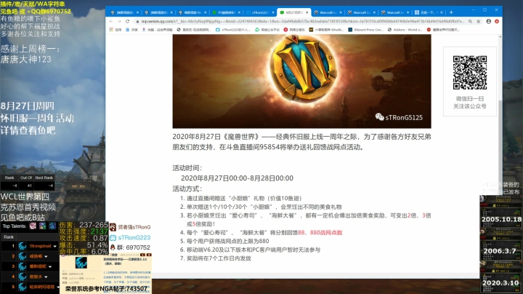Open the 魔兽世界怀旧服 bookmark
The image size is (523, 294).
443,30
